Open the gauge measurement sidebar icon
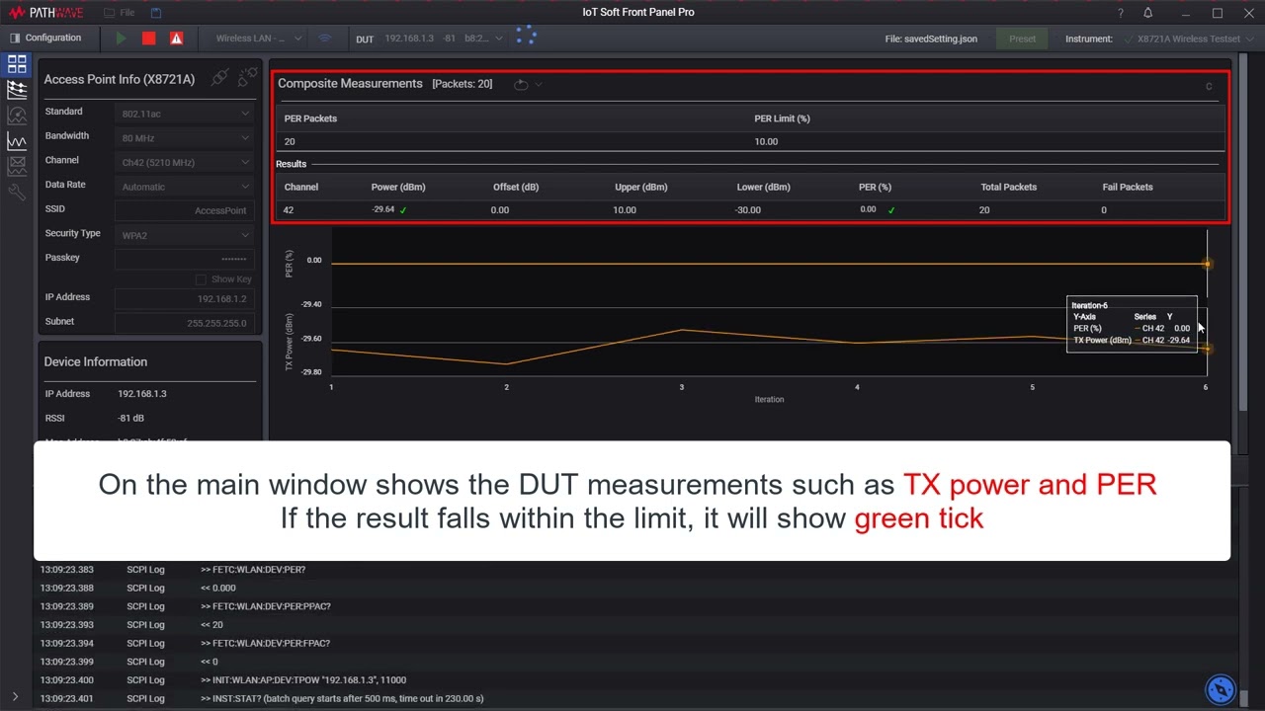 pyautogui.click(x=17, y=116)
